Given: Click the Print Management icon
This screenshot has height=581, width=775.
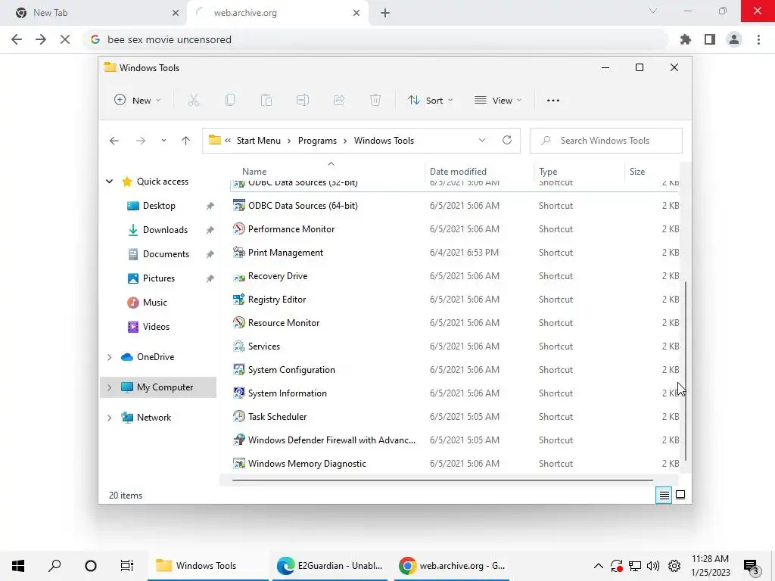Looking at the screenshot, I should [238, 253].
